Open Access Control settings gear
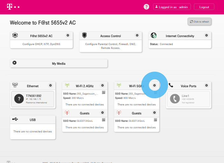 point(137,36)
